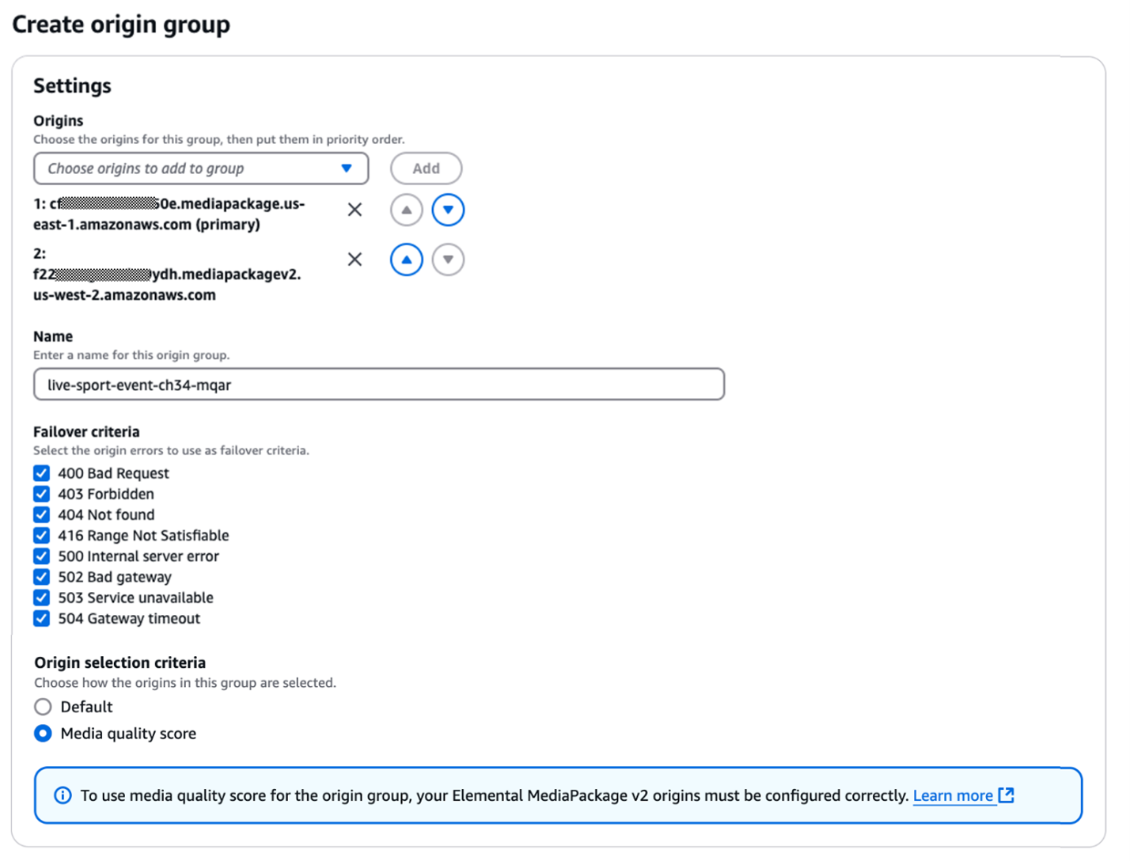The width and height of the screenshot is (1130, 861).
Task: Uncheck 400 Bad Request failover criterion
Action: click(42, 473)
